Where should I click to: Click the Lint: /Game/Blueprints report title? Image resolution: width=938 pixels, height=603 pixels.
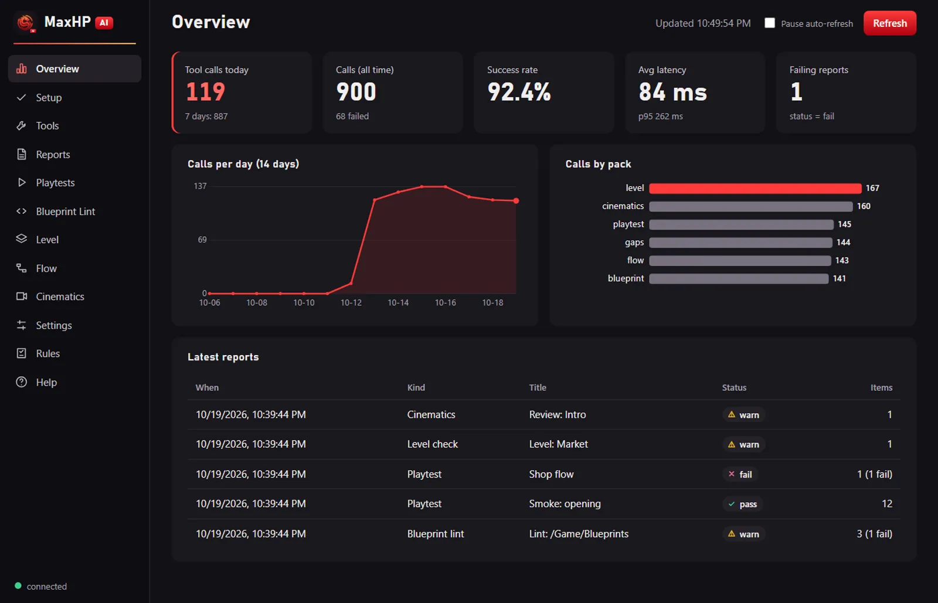(x=579, y=534)
